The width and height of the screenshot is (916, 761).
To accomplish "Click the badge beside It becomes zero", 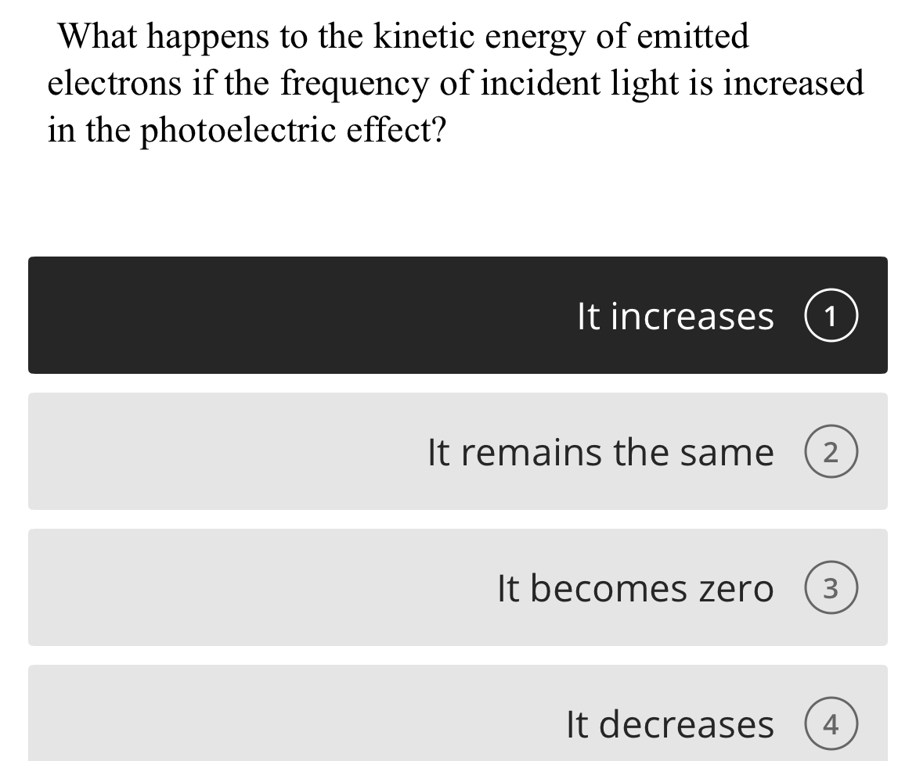I will [831, 587].
